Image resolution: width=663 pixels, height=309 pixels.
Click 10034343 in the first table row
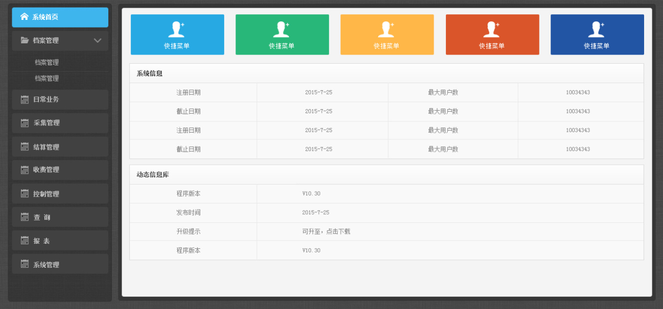[578, 93]
